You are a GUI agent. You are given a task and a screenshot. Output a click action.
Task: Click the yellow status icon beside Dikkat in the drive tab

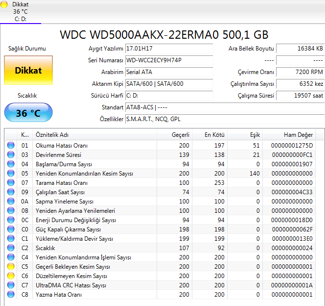[x=4, y=4]
